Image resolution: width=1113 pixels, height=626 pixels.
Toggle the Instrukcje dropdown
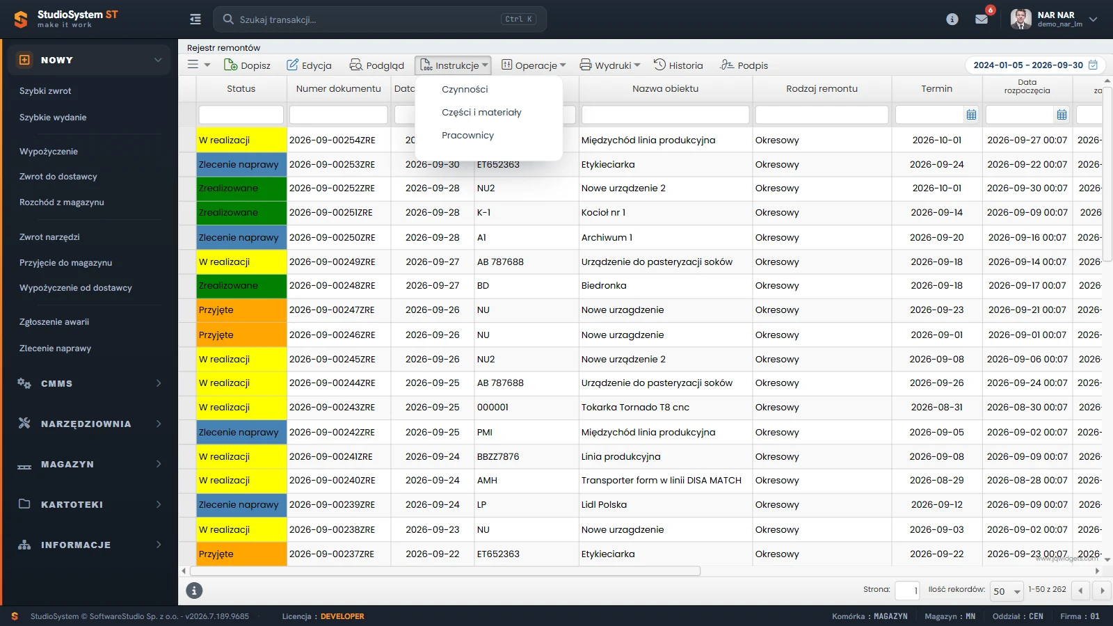453,65
